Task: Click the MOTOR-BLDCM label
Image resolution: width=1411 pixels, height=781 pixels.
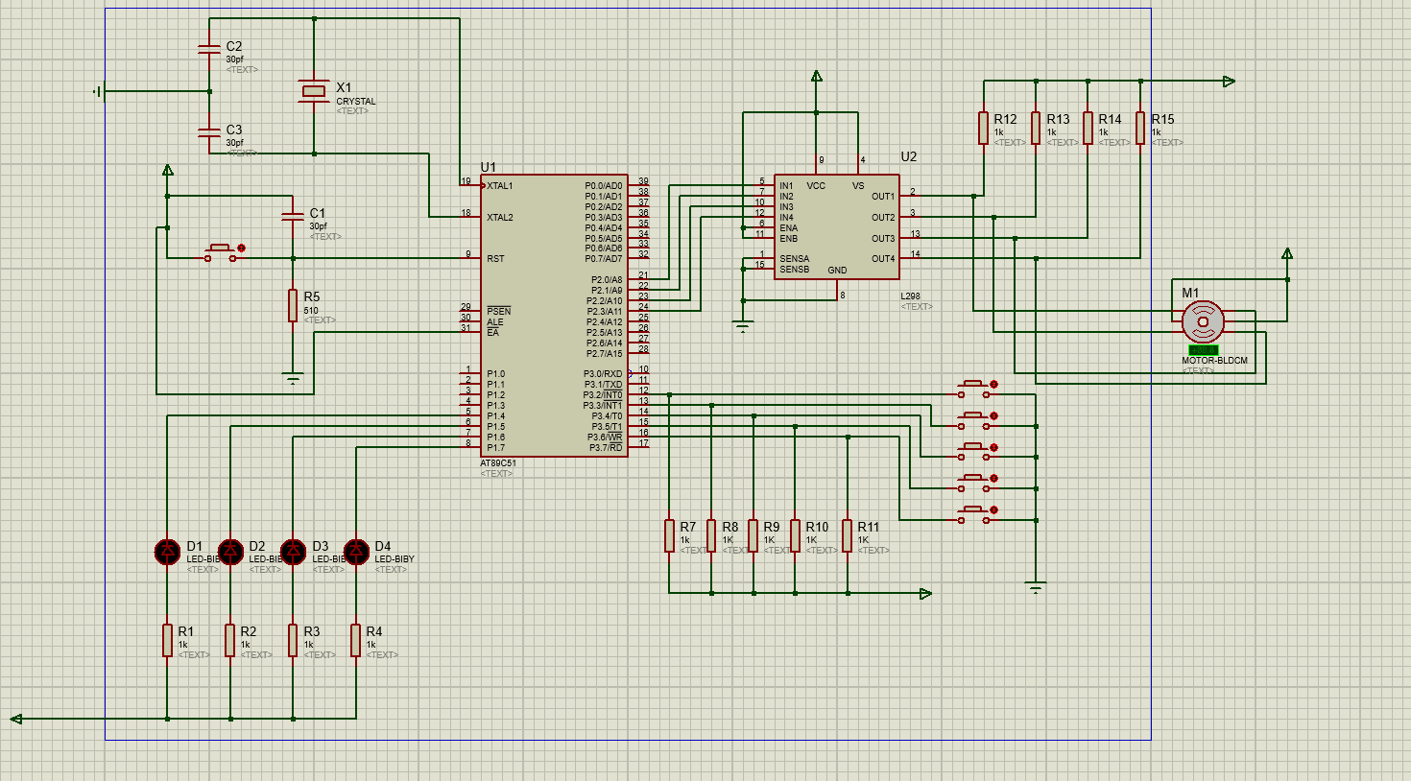Action: (1214, 361)
